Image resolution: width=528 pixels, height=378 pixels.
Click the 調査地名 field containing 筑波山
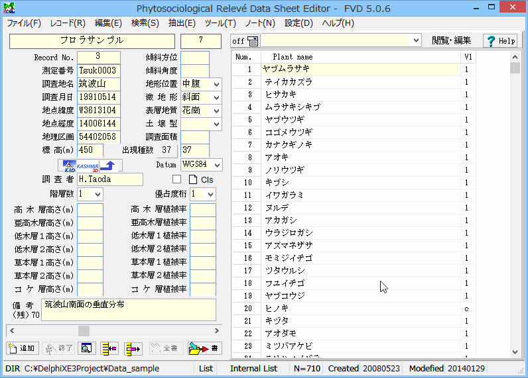99,83
